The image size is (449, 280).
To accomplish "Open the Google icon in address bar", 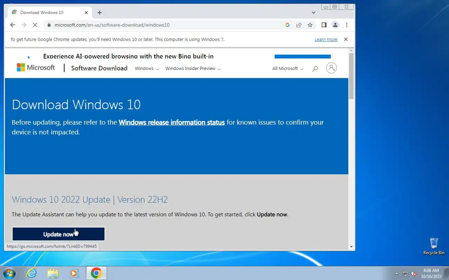I will point(288,25).
